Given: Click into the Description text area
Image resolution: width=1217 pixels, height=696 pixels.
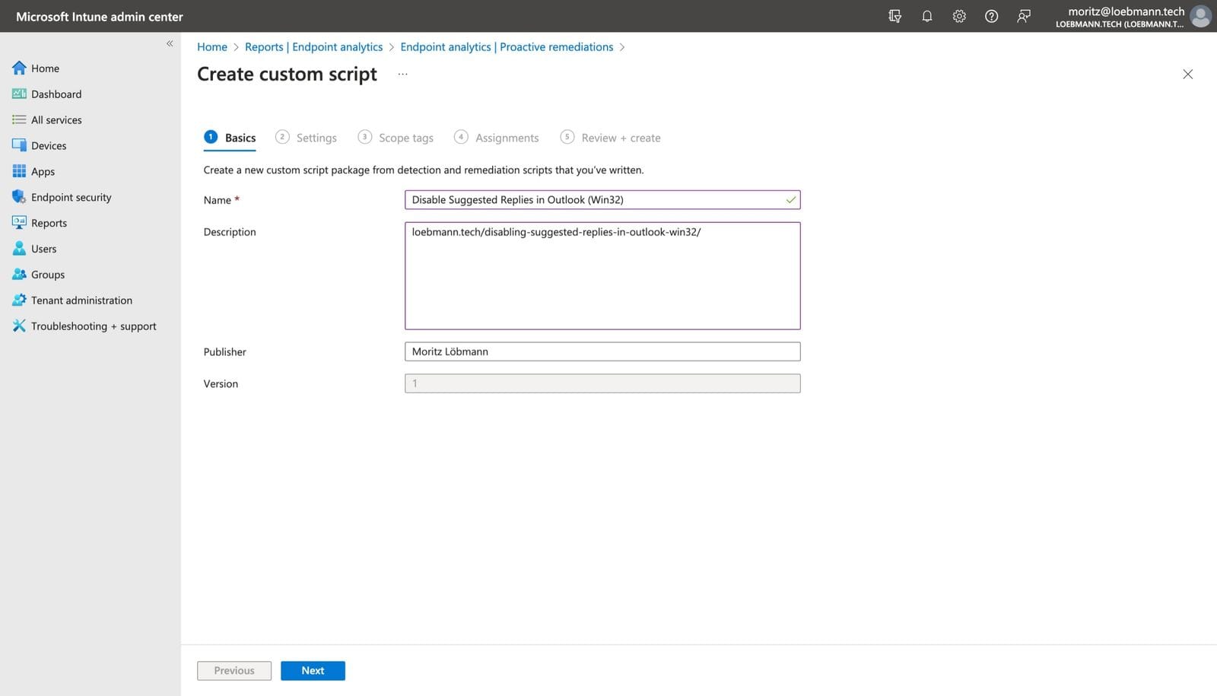Looking at the screenshot, I should click(x=602, y=275).
